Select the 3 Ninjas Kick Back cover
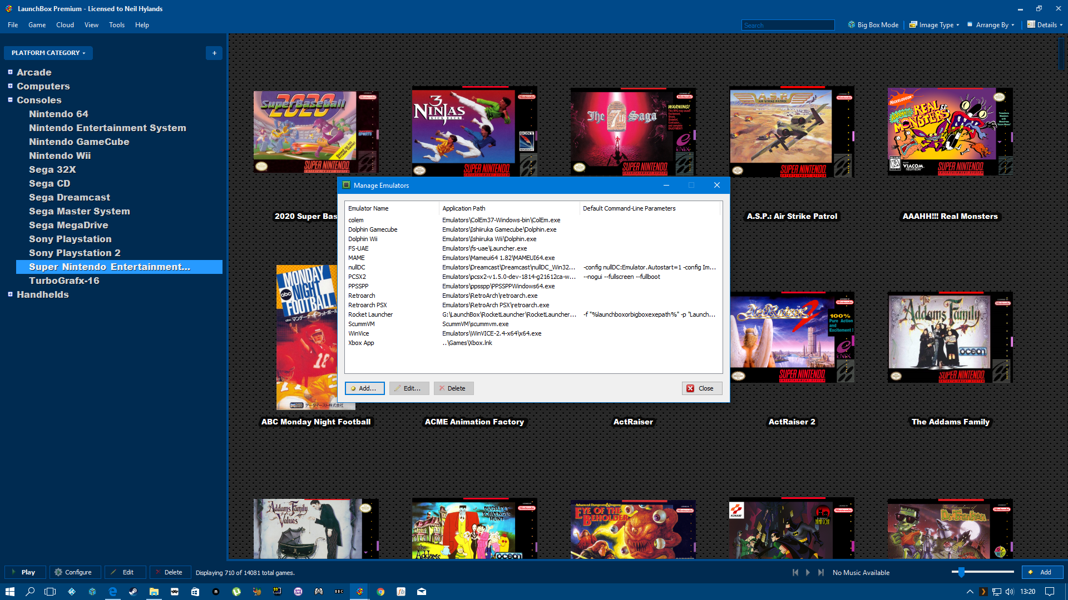Screen dimensions: 1068x600 coord(474,132)
